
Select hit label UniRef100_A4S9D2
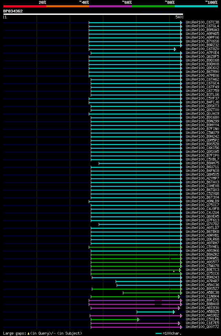pyautogui.click(x=202, y=316)
